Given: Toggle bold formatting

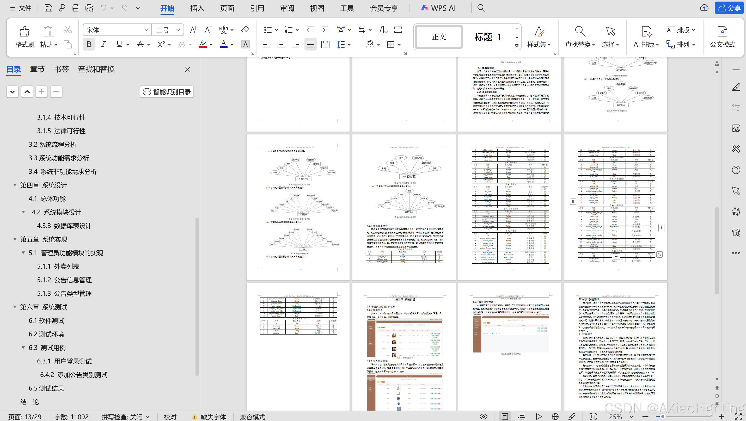Looking at the screenshot, I should tap(89, 44).
